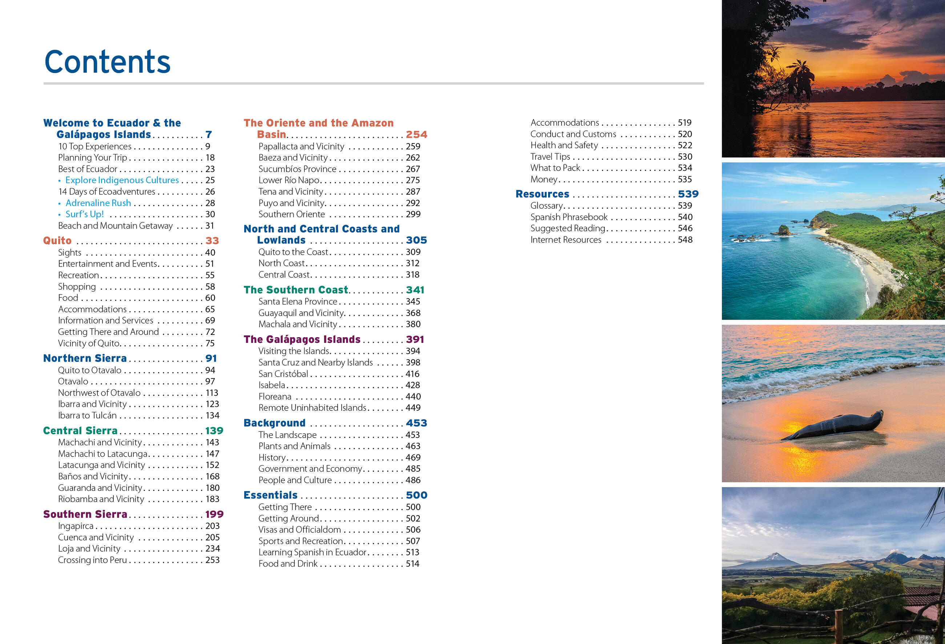Image resolution: width=945 pixels, height=644 pixels.
Task: Select the Surf's Up! entry
Action: (85, 214)
